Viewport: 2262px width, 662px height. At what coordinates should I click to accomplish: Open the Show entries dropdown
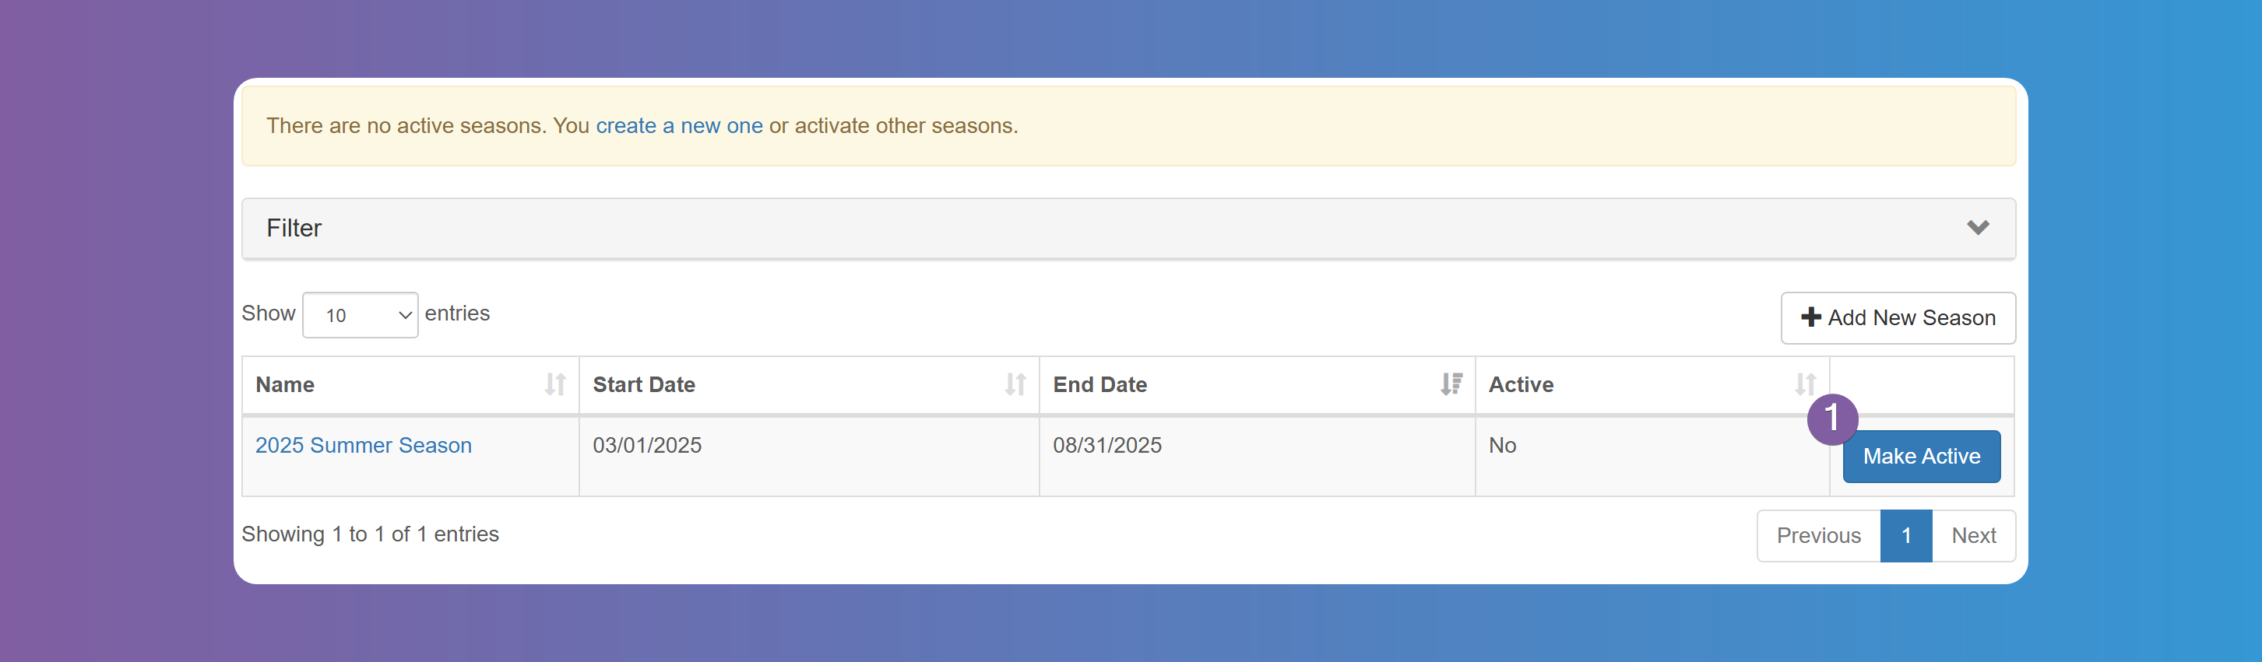point(360,314)
